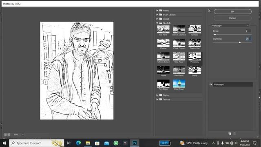
Task: Open the 33°C Partly sunny weather widget
Action: [x=194, y=143]
